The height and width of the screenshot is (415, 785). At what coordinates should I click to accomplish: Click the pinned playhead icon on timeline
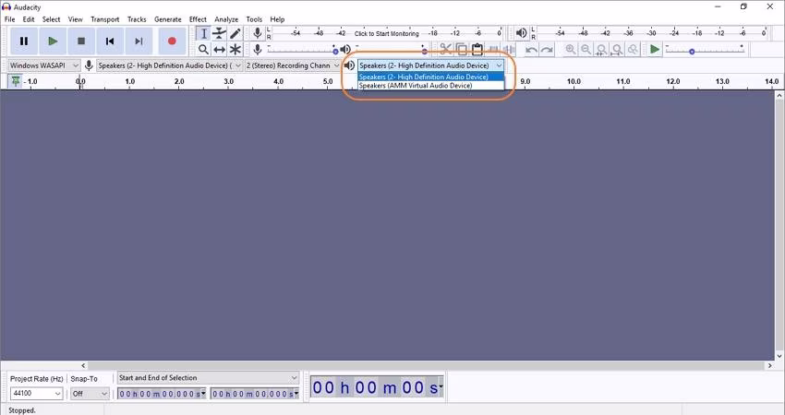point(16,81)
